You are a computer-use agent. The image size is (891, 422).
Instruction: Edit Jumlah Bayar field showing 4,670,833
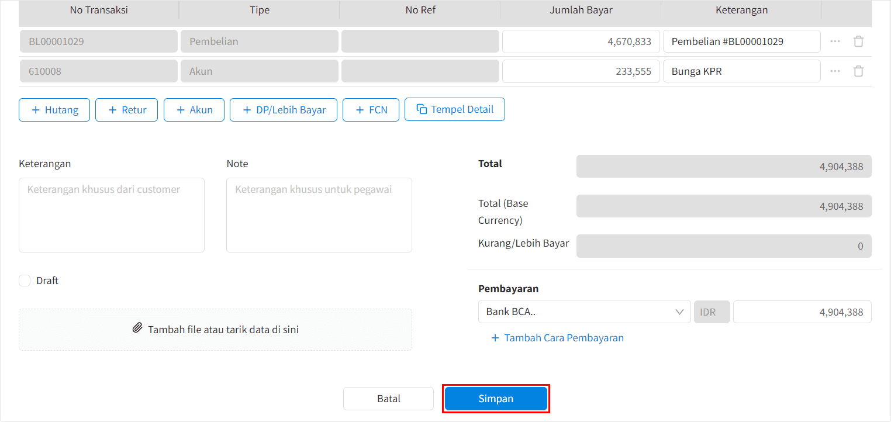pos(581,41)
